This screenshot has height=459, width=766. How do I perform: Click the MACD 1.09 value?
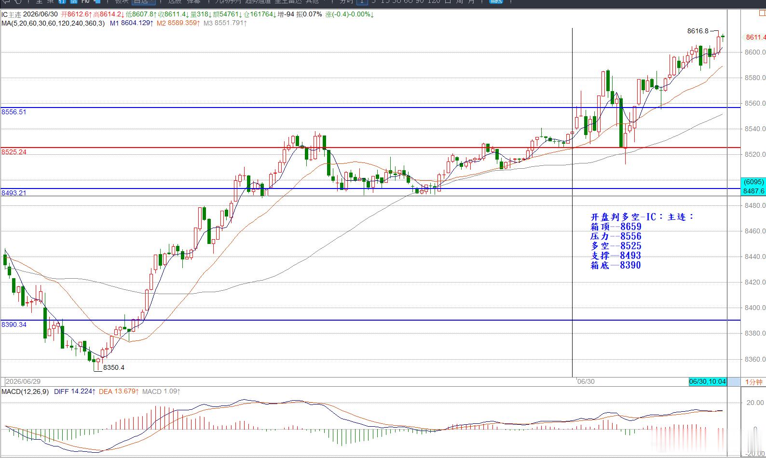pyautogui.click(x=161, y=391)
